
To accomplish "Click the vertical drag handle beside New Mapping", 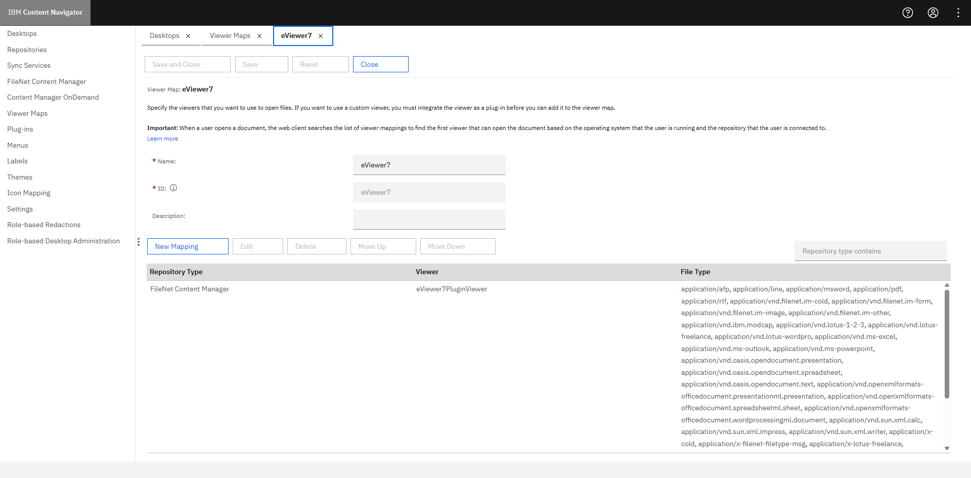I will 139,242.
